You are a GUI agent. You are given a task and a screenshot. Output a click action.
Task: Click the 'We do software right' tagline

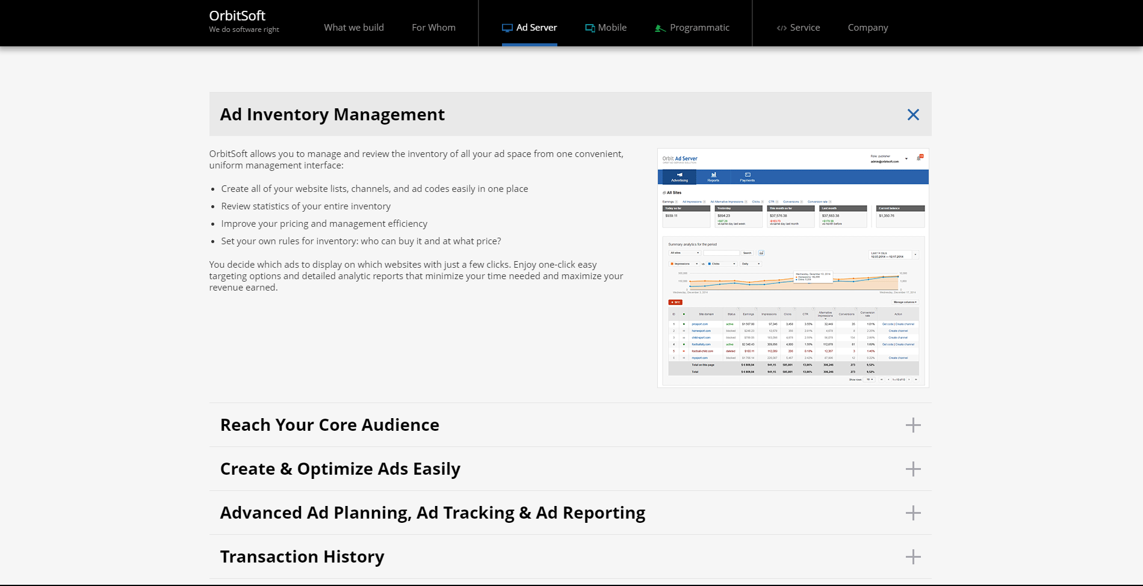[x=244, y=29]
